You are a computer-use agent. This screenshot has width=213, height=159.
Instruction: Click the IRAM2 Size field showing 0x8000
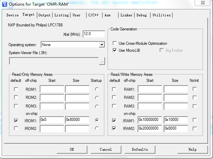tap(176, 129)
